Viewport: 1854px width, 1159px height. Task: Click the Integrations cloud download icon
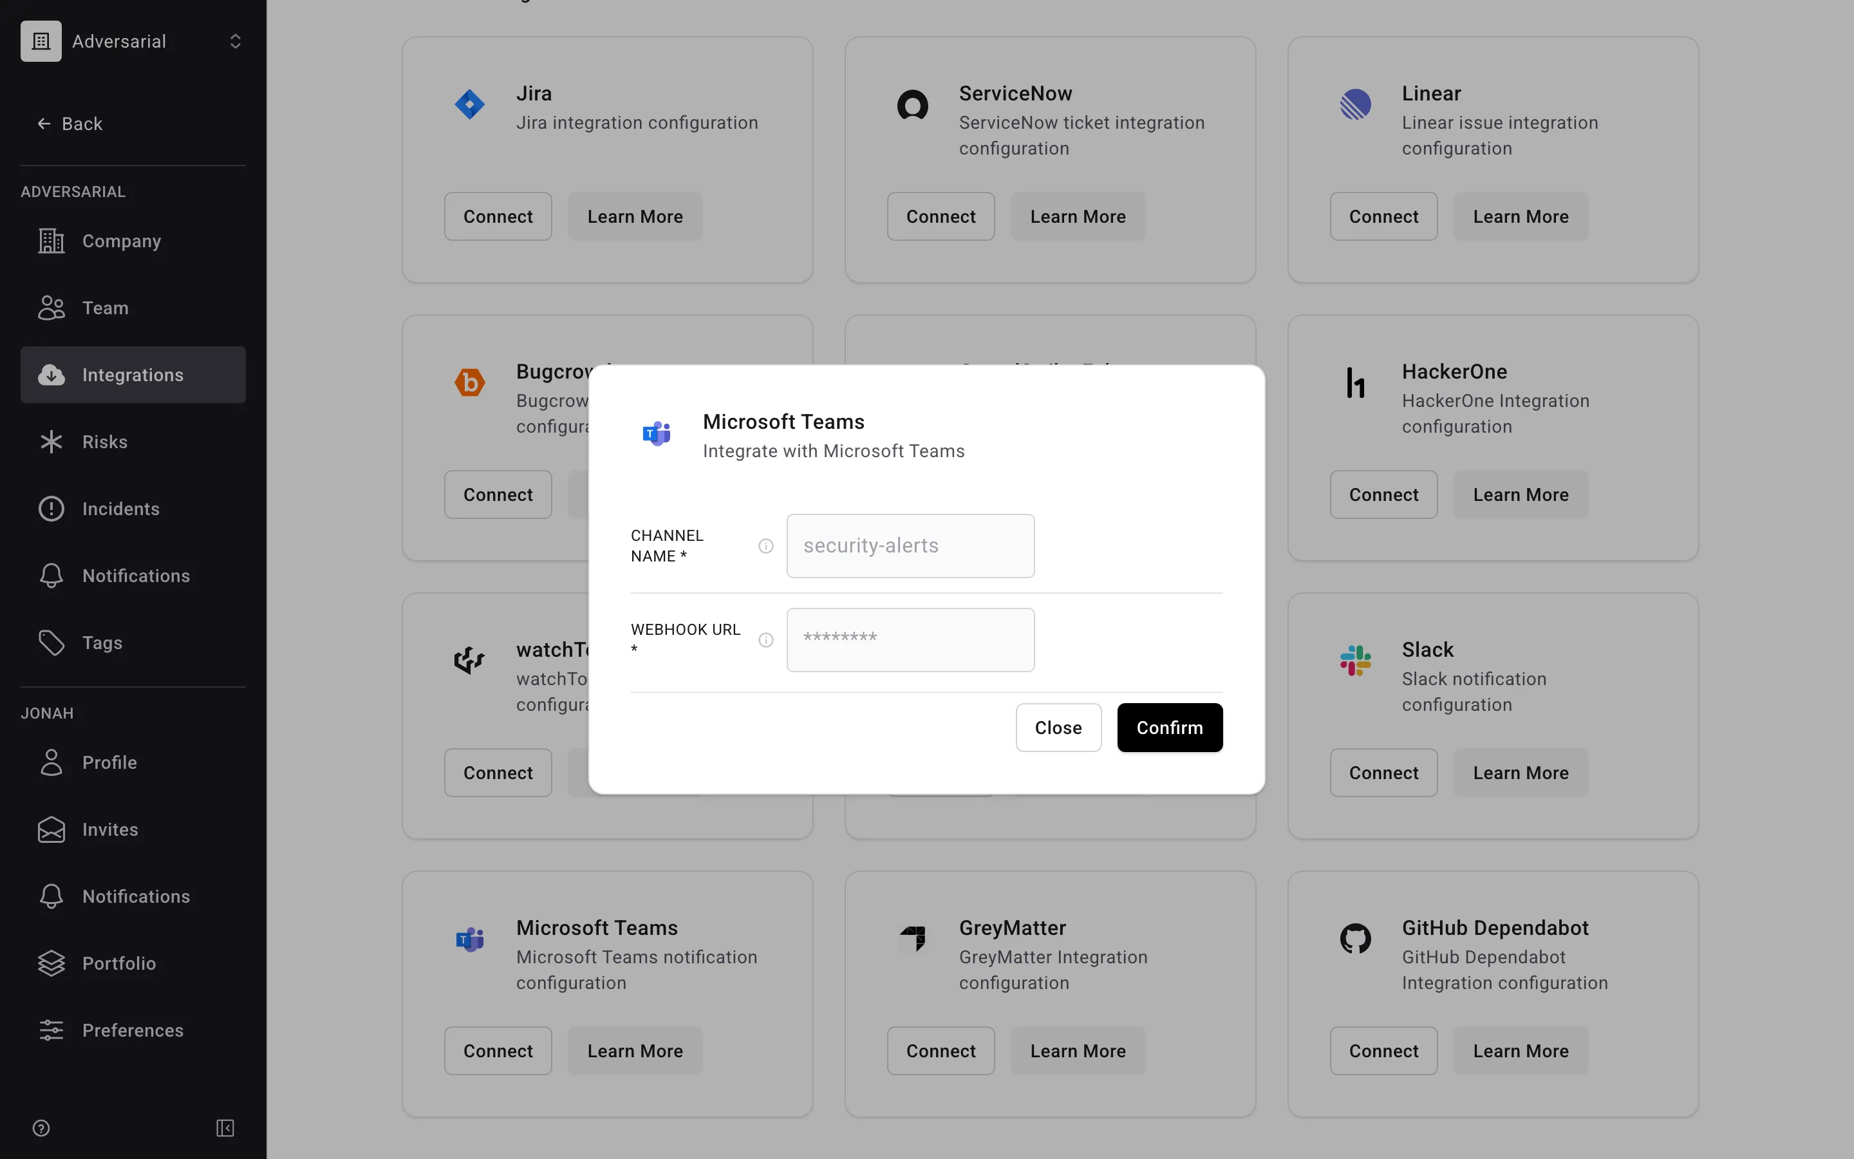click(x=51, y=375)
